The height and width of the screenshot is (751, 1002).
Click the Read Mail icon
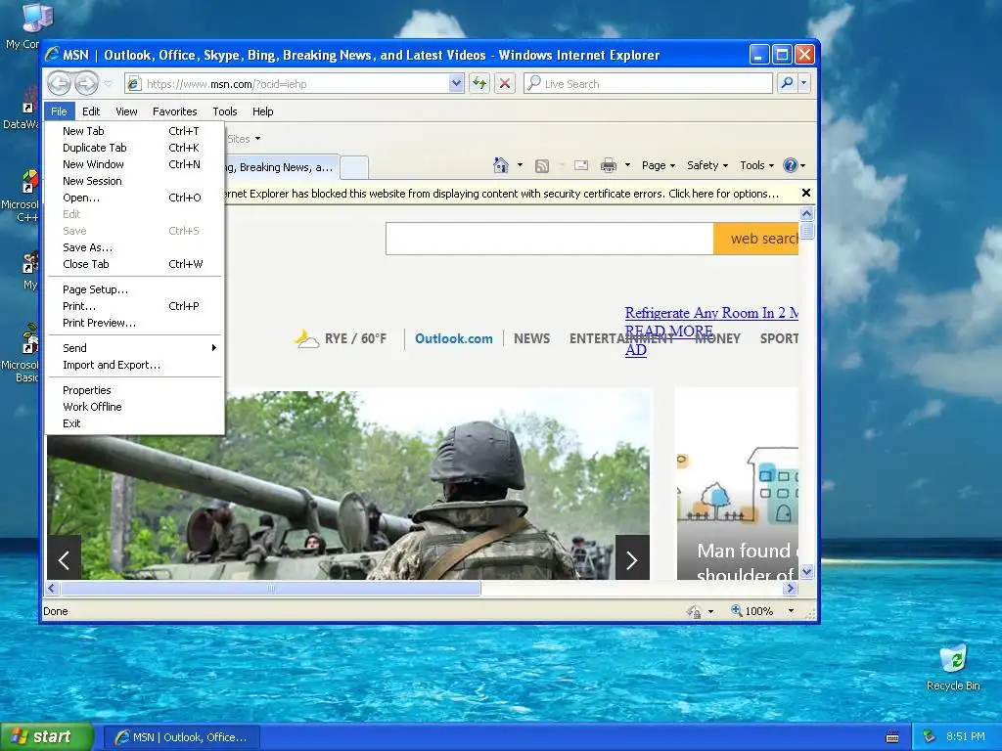581,165
